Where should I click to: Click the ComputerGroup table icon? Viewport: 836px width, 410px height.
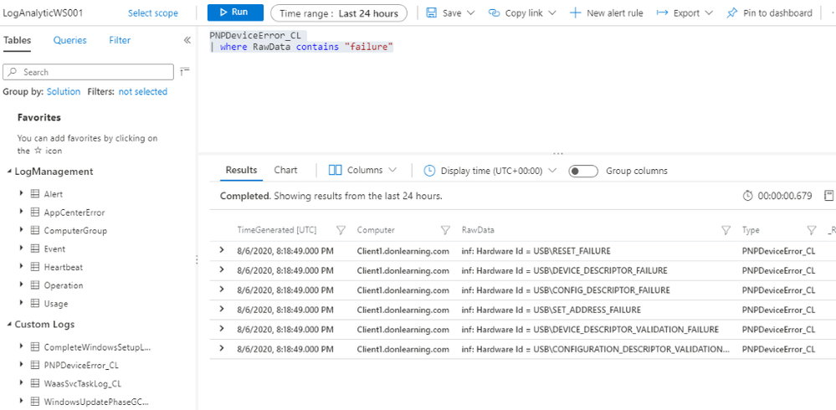click(35, 230)
